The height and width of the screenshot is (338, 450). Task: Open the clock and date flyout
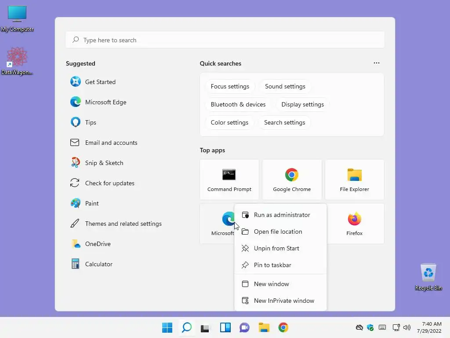[x=429, y=327]
